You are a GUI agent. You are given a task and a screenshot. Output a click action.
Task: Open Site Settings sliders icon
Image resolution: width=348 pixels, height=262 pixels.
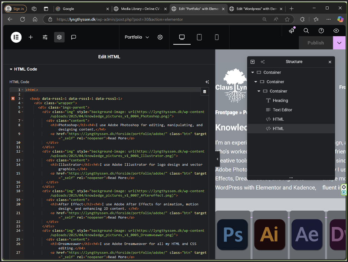pos(45,37)
